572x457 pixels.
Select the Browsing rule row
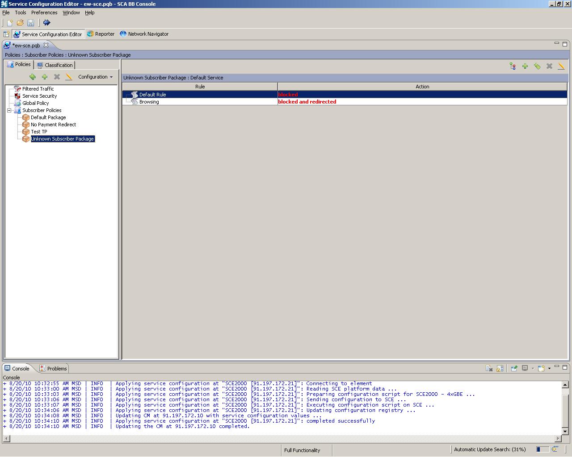149,102
